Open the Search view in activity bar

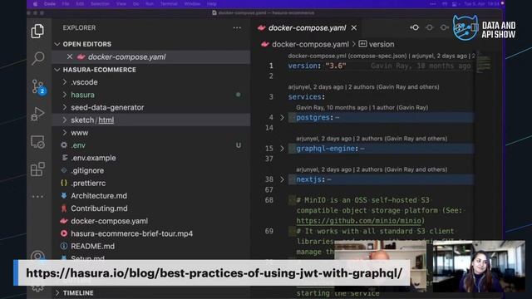(38, 58)
